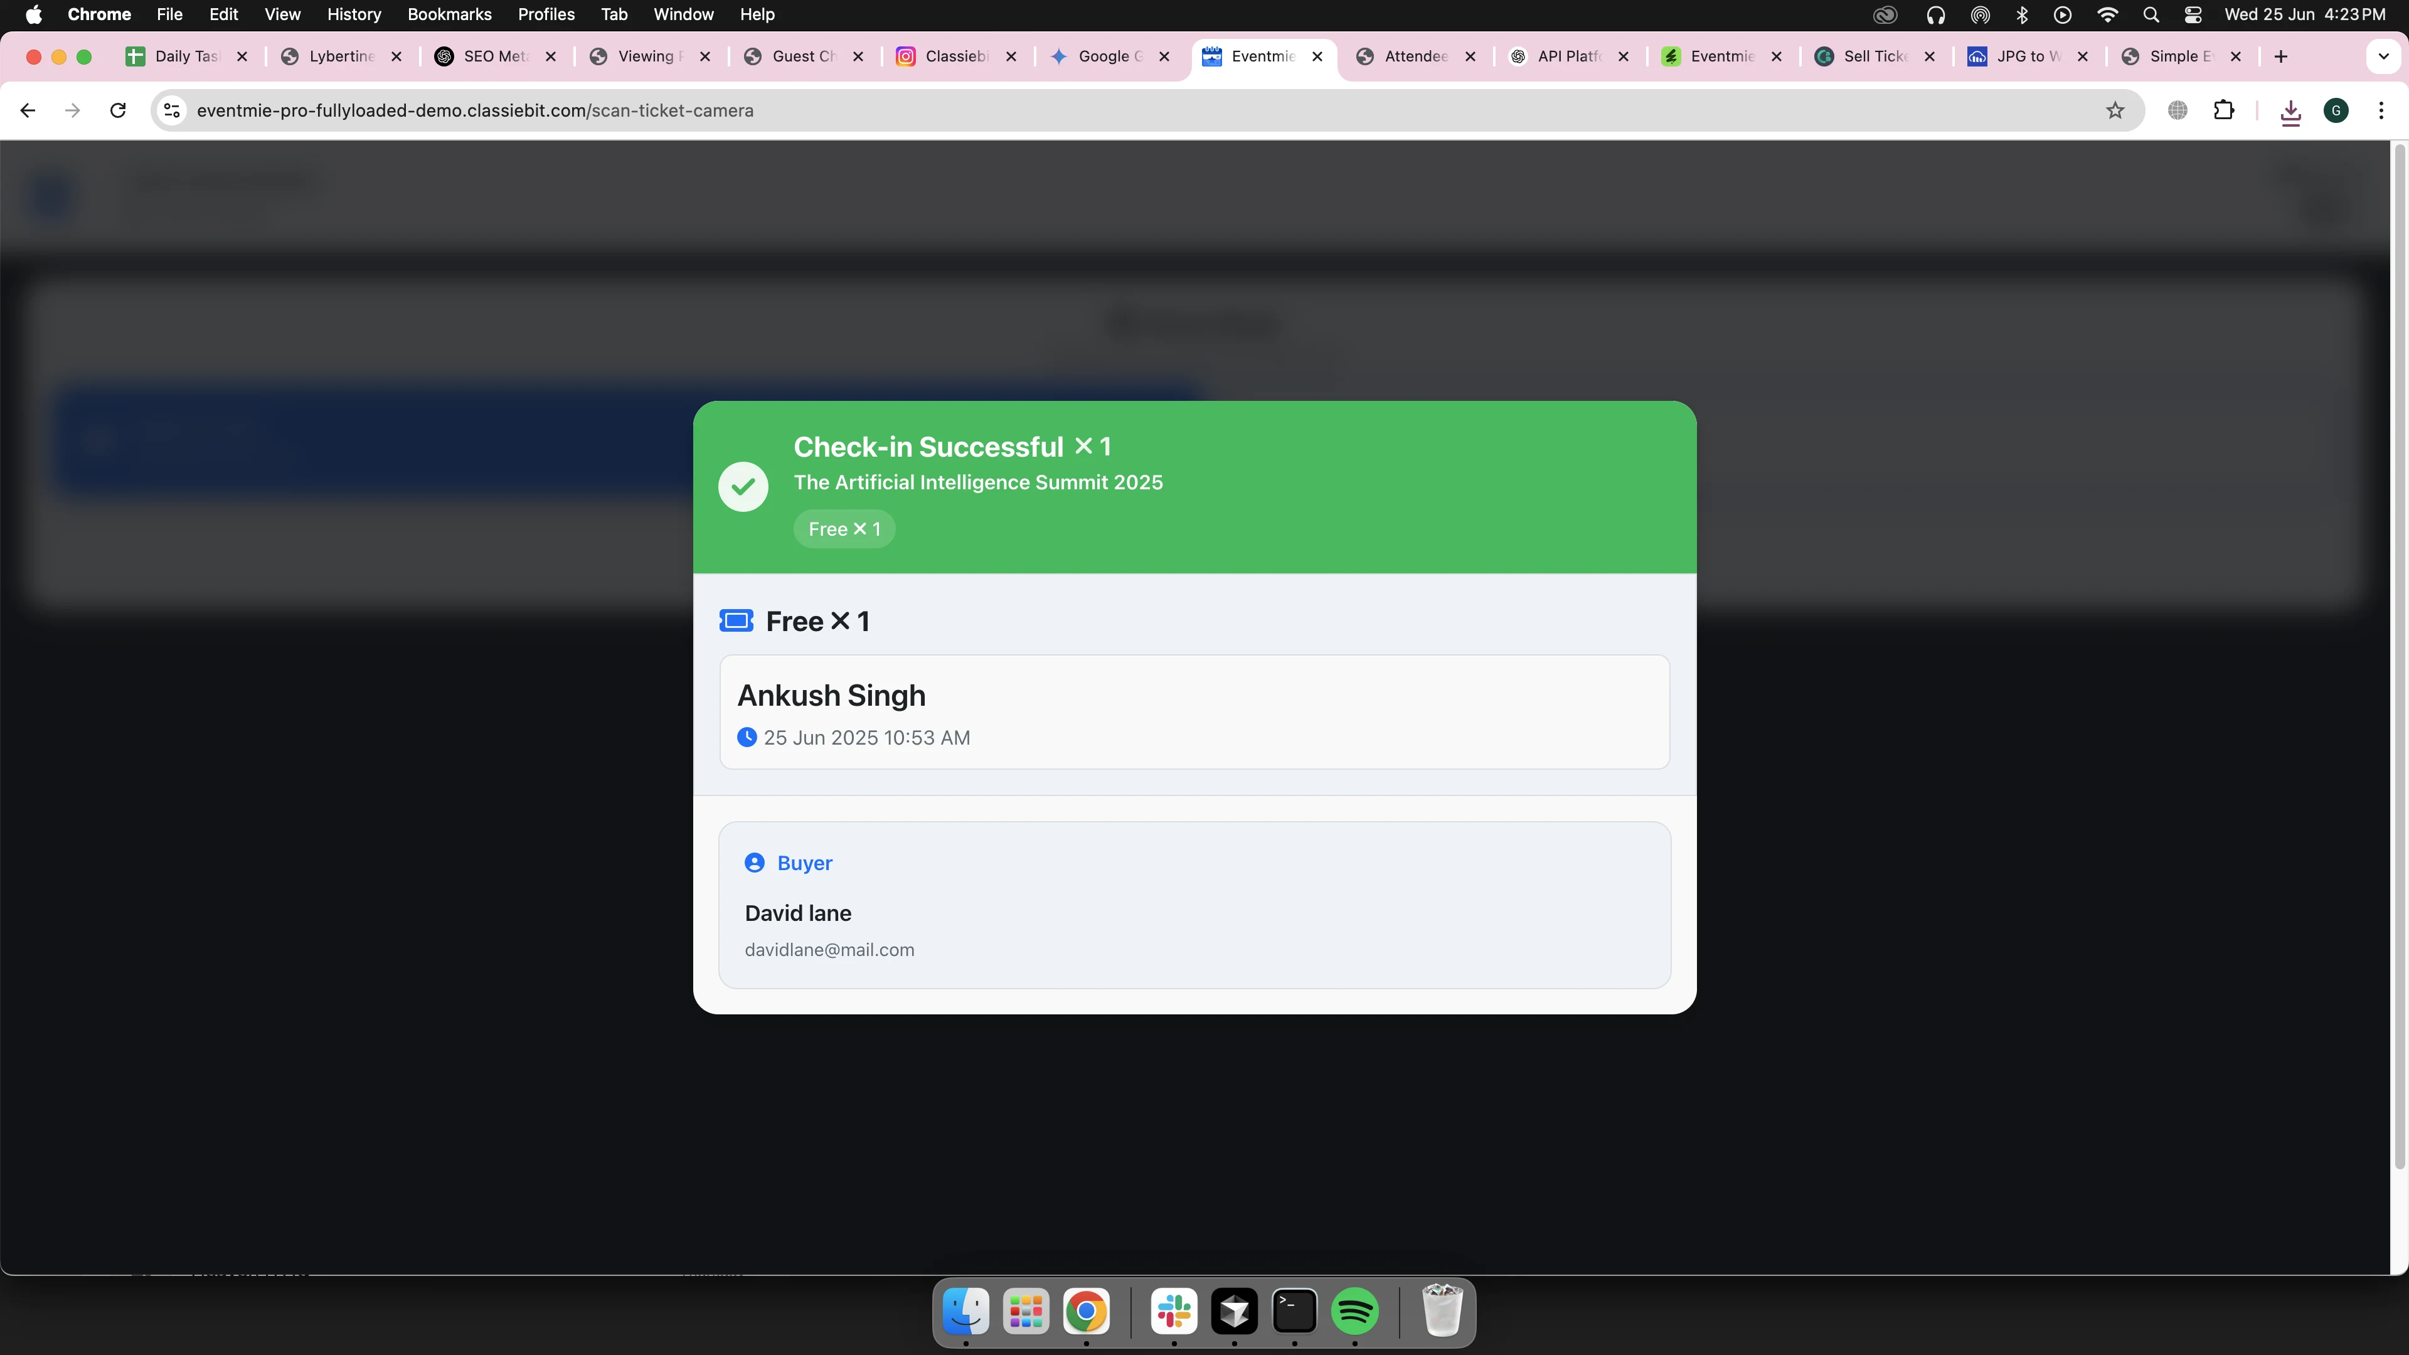Open Slack from the dock
Image resolution: width=2409 pixels, height=1355 pixels.
[x=1174, y=1311]
